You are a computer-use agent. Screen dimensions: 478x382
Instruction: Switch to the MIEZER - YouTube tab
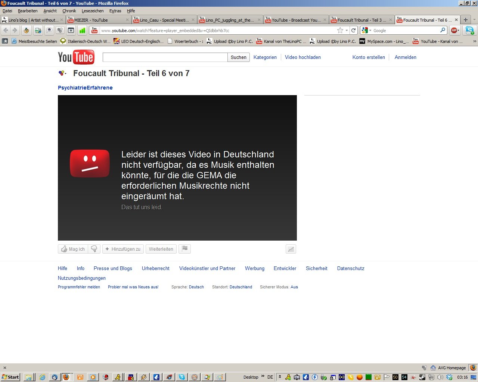(x=99, y=20)
